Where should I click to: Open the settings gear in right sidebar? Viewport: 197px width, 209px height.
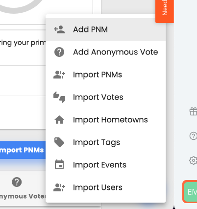click(x=193, y=160)
